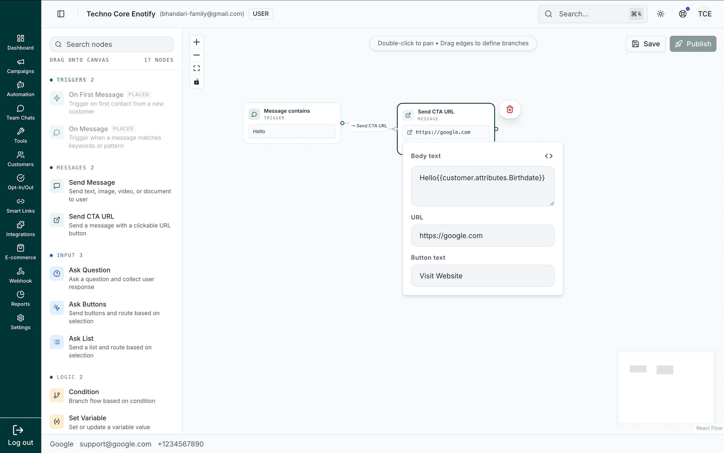This screenshot has width=724, height=453.
Task: Delete the Send CTA URL node
Action: click(x=510, y=109)
